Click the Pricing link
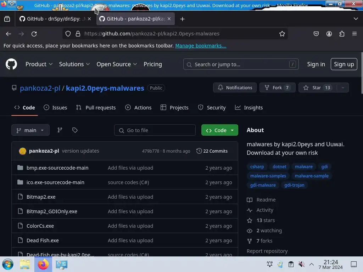 point(152,64)
